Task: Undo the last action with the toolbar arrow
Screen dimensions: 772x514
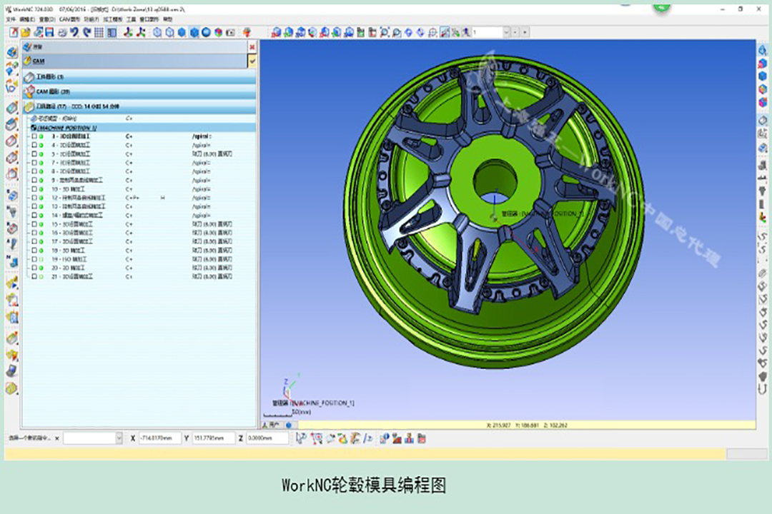Action: [x=74, y=32]
